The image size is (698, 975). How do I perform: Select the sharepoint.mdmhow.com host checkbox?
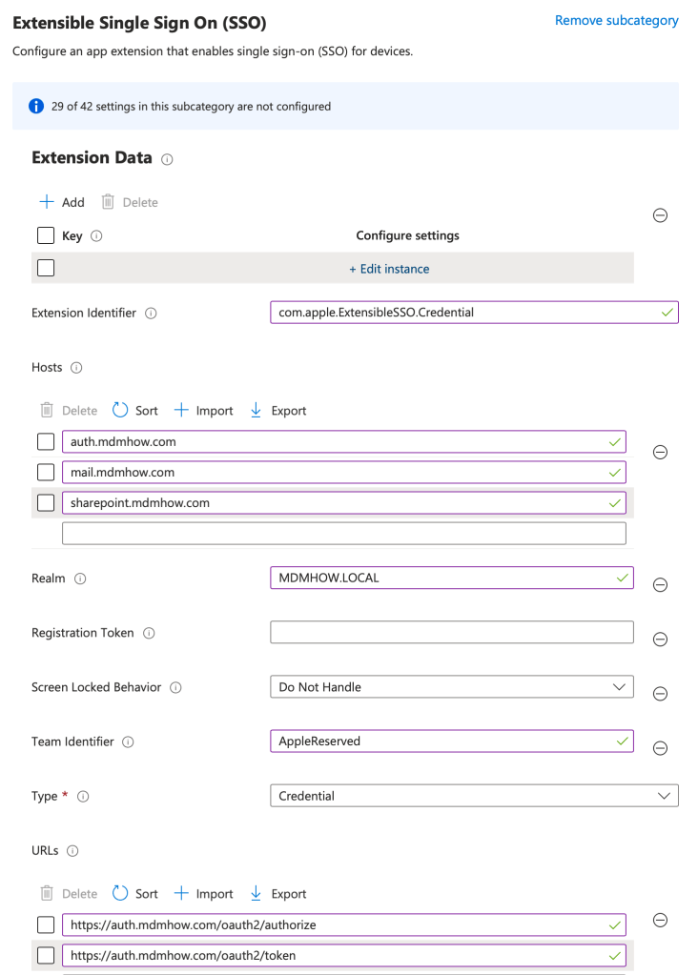coord(46,502)
